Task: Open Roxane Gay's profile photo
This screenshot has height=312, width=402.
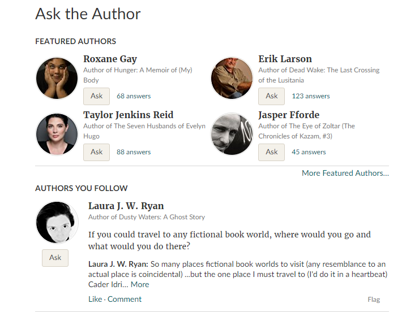Action: click(57, 78)
